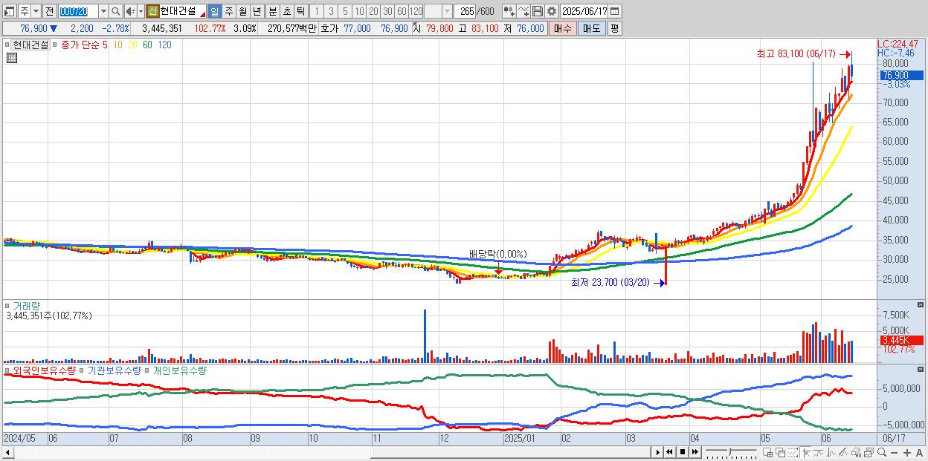The height and width of the screenshot is (461, 928).
Task: Click the stock search magnifier icon
Action: point(115,11)
